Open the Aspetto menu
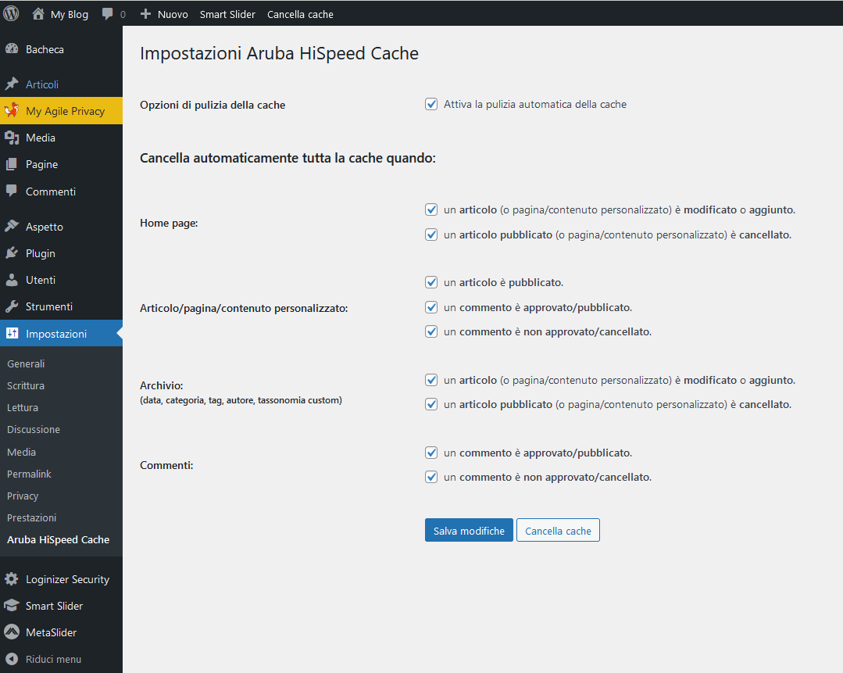The width and height of the screenshot is (843, 673). 61,227
